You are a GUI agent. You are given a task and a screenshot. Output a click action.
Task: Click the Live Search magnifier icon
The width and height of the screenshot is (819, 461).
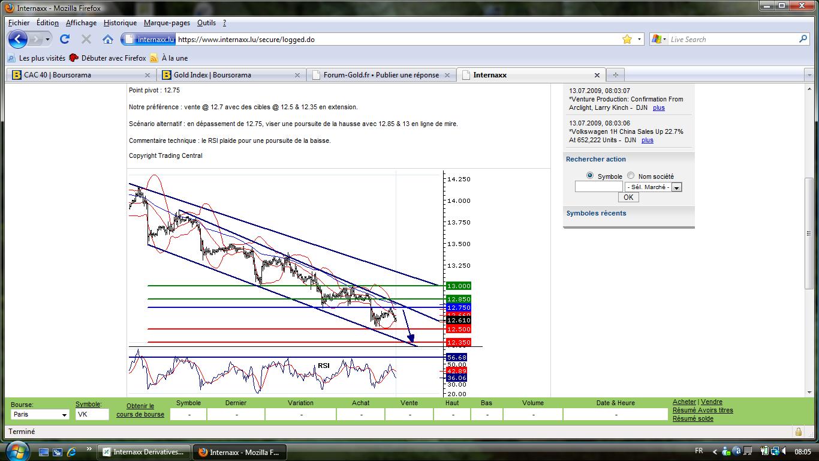[803, 39]
